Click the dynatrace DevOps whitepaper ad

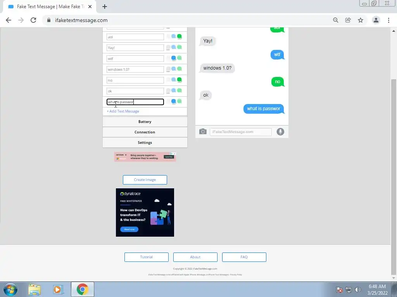point(145,212)
